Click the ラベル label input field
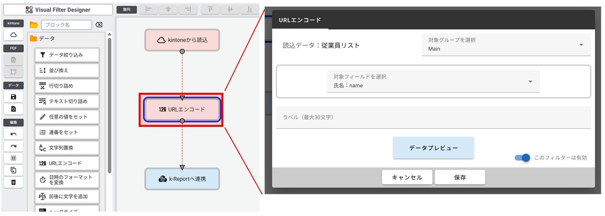 point(433,117)
